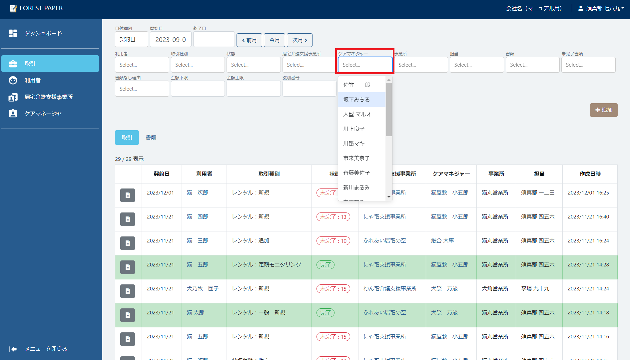The image size is (630, 360).
Task: Click the ケアマネージャ badge icon
Action: pos(13,114)
